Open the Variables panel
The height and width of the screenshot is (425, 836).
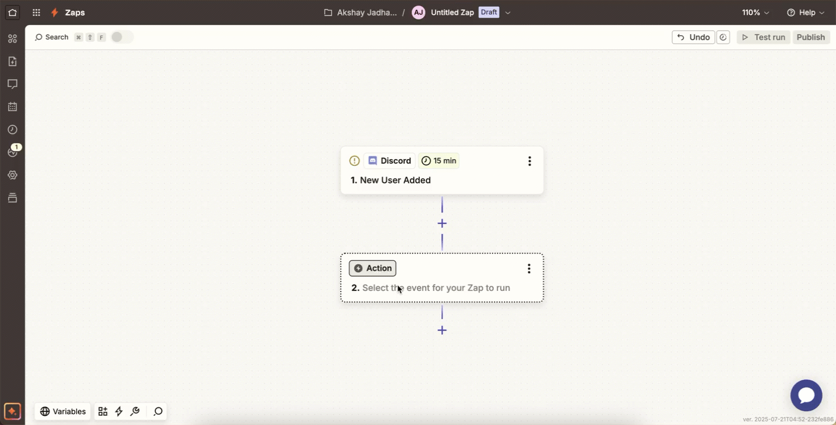point(63,411)
